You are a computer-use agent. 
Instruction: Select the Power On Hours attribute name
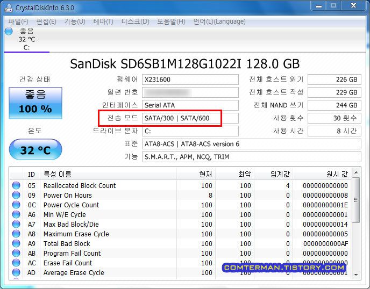point(67,195)
